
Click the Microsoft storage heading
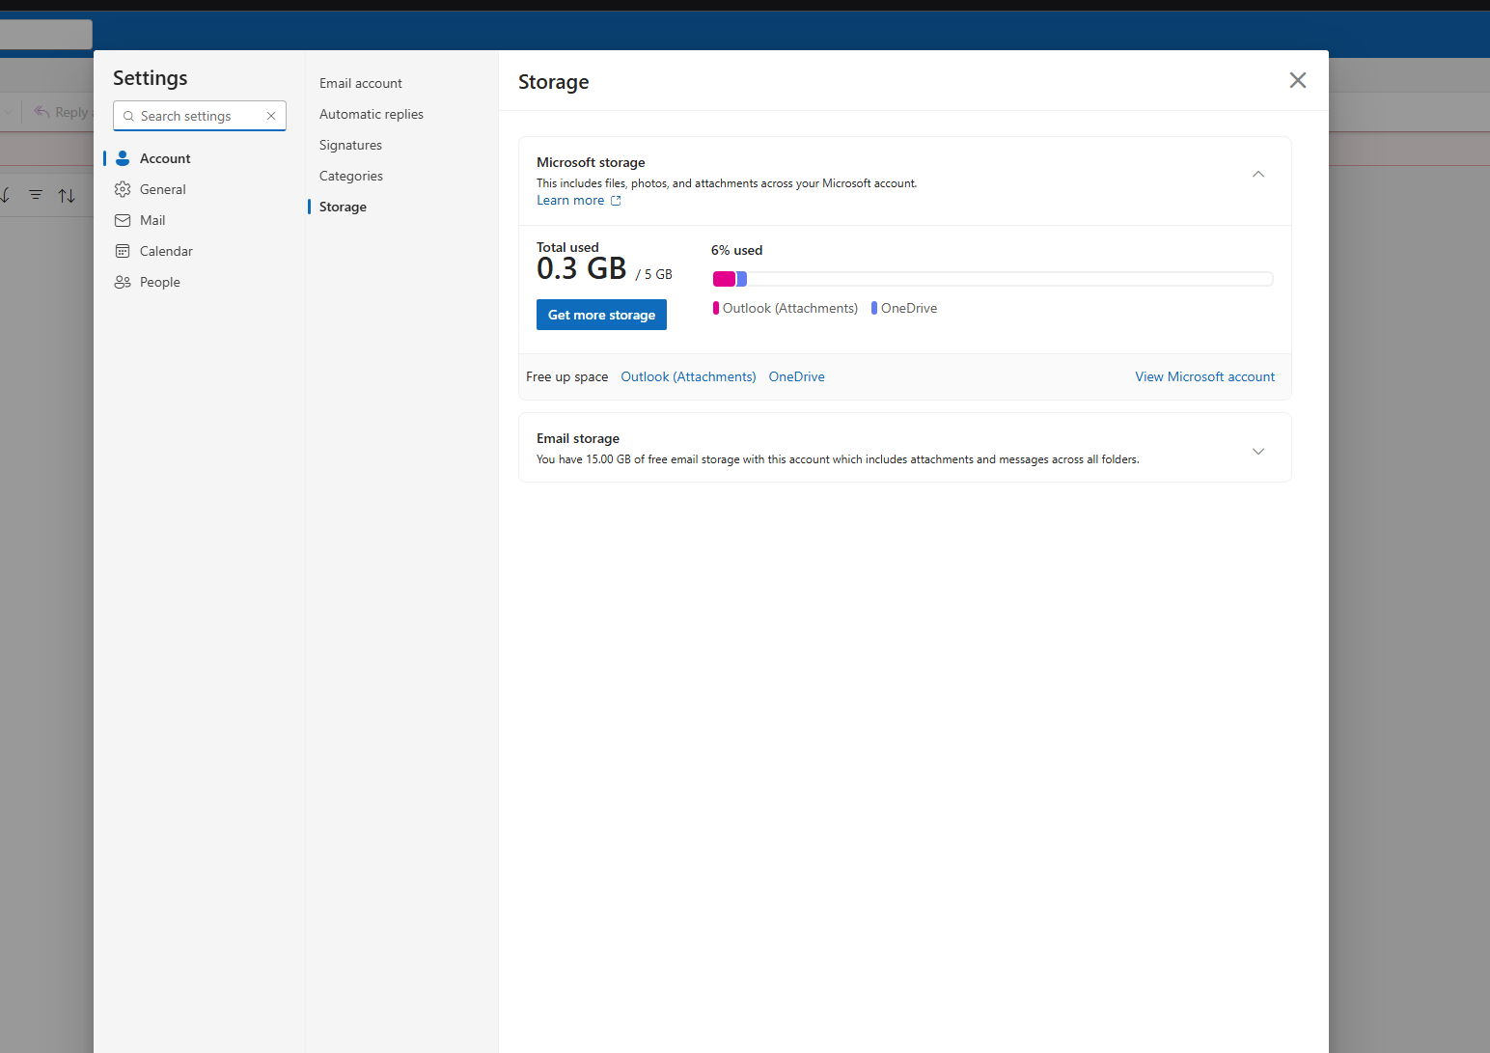tap(591, 162)
